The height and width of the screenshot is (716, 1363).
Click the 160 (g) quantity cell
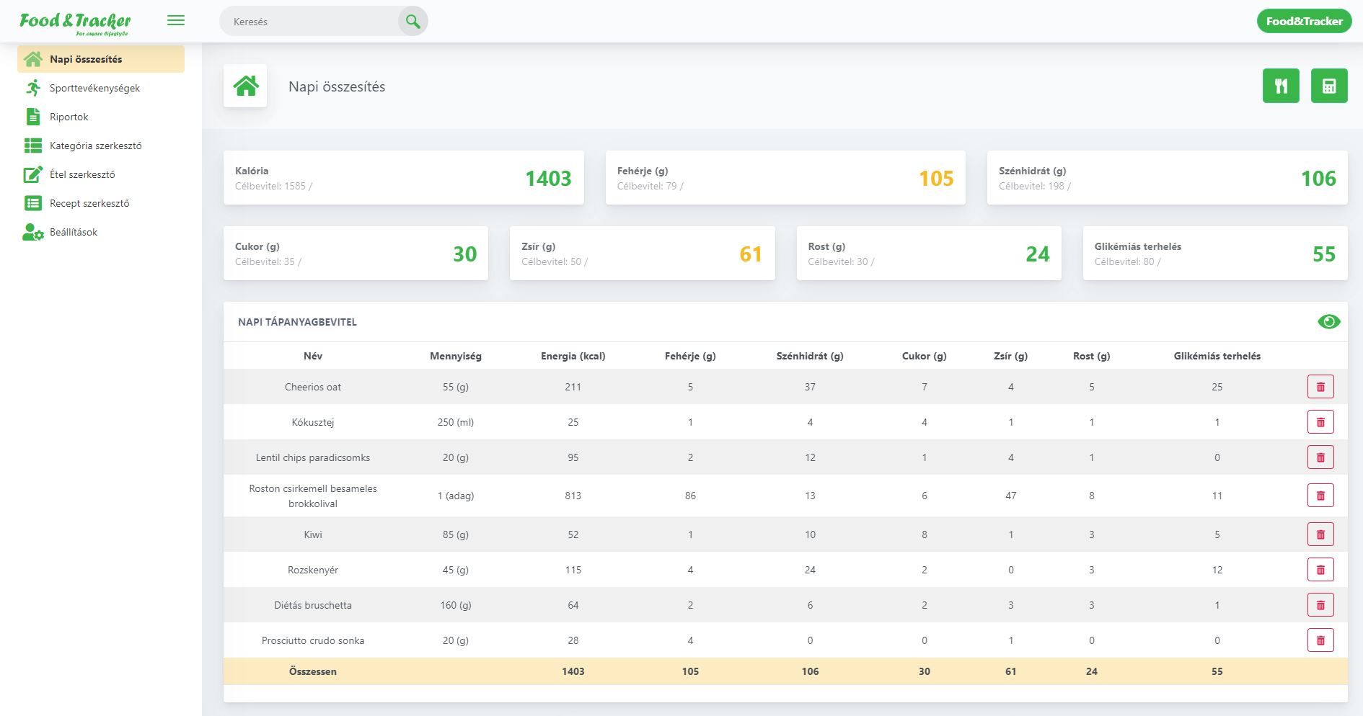[x=456, y=605]
